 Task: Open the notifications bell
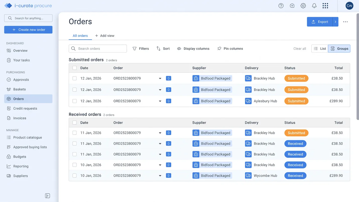click(x=314, y=6)
